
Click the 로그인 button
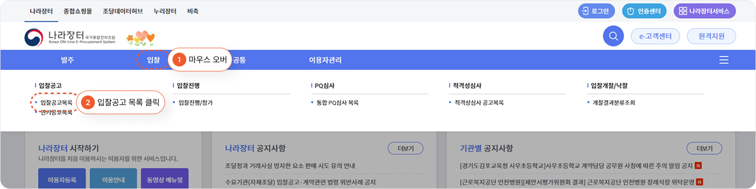[x=596, y=11]
